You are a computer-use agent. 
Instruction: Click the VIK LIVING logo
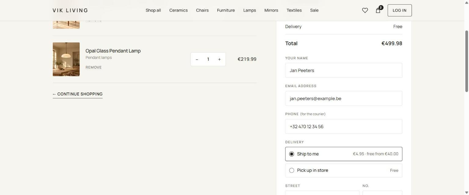click(x=70, y=10)
